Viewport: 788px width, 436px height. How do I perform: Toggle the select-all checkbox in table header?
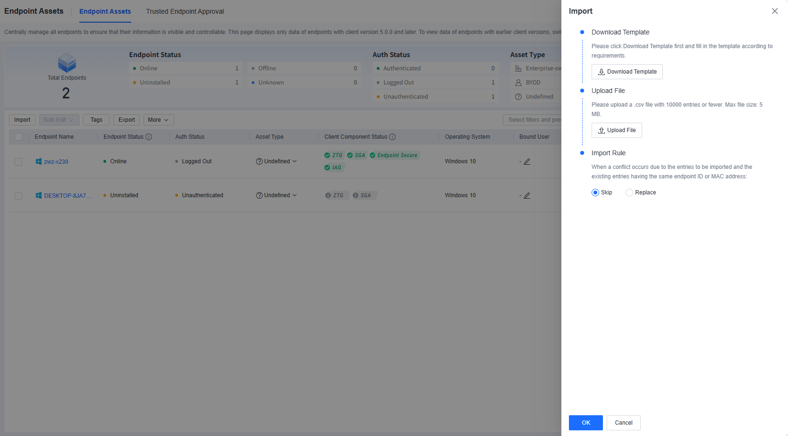click(x=18, y=137)
